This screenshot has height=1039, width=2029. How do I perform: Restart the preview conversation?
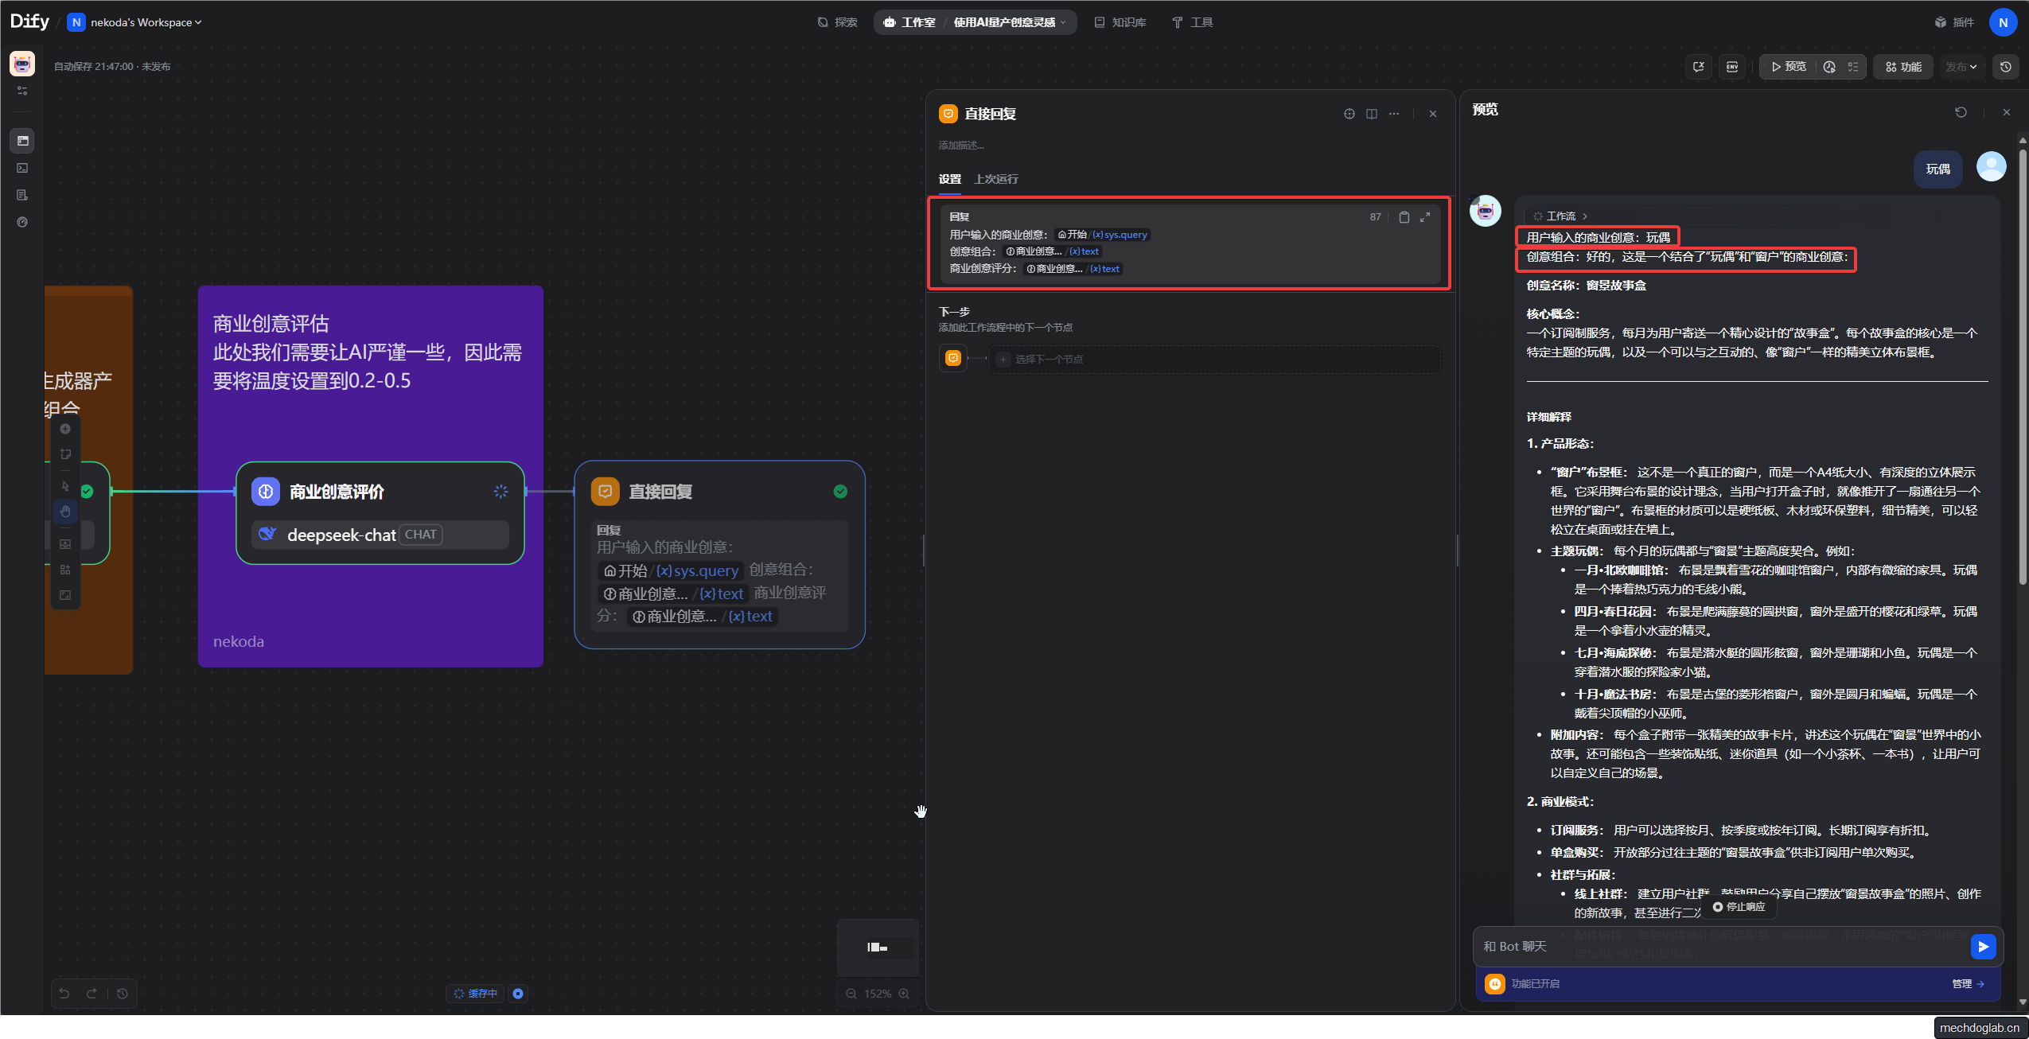pos(1961,112)
